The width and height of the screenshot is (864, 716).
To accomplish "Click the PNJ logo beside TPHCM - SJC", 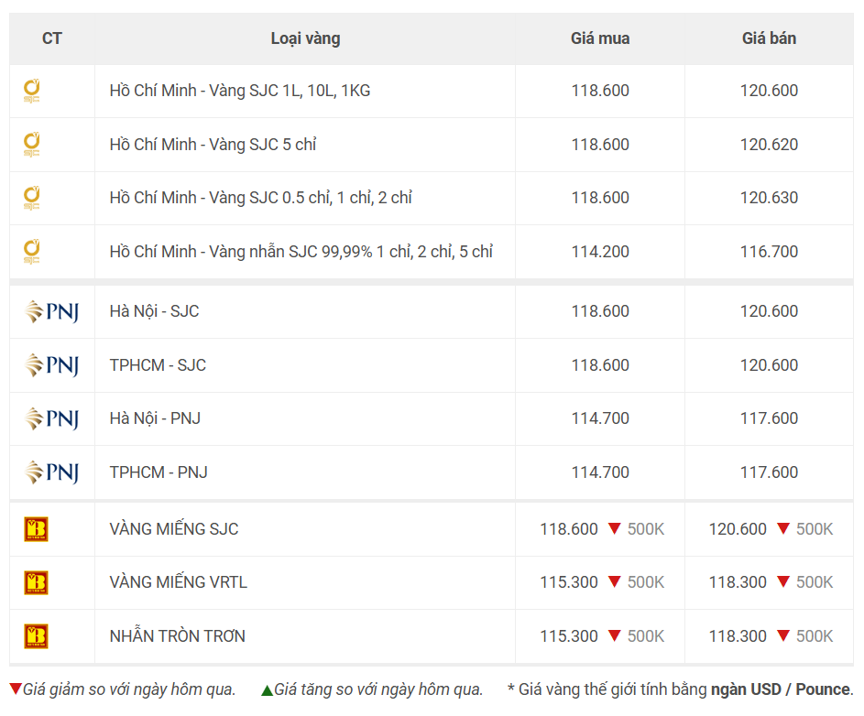I will pos(52,365).
